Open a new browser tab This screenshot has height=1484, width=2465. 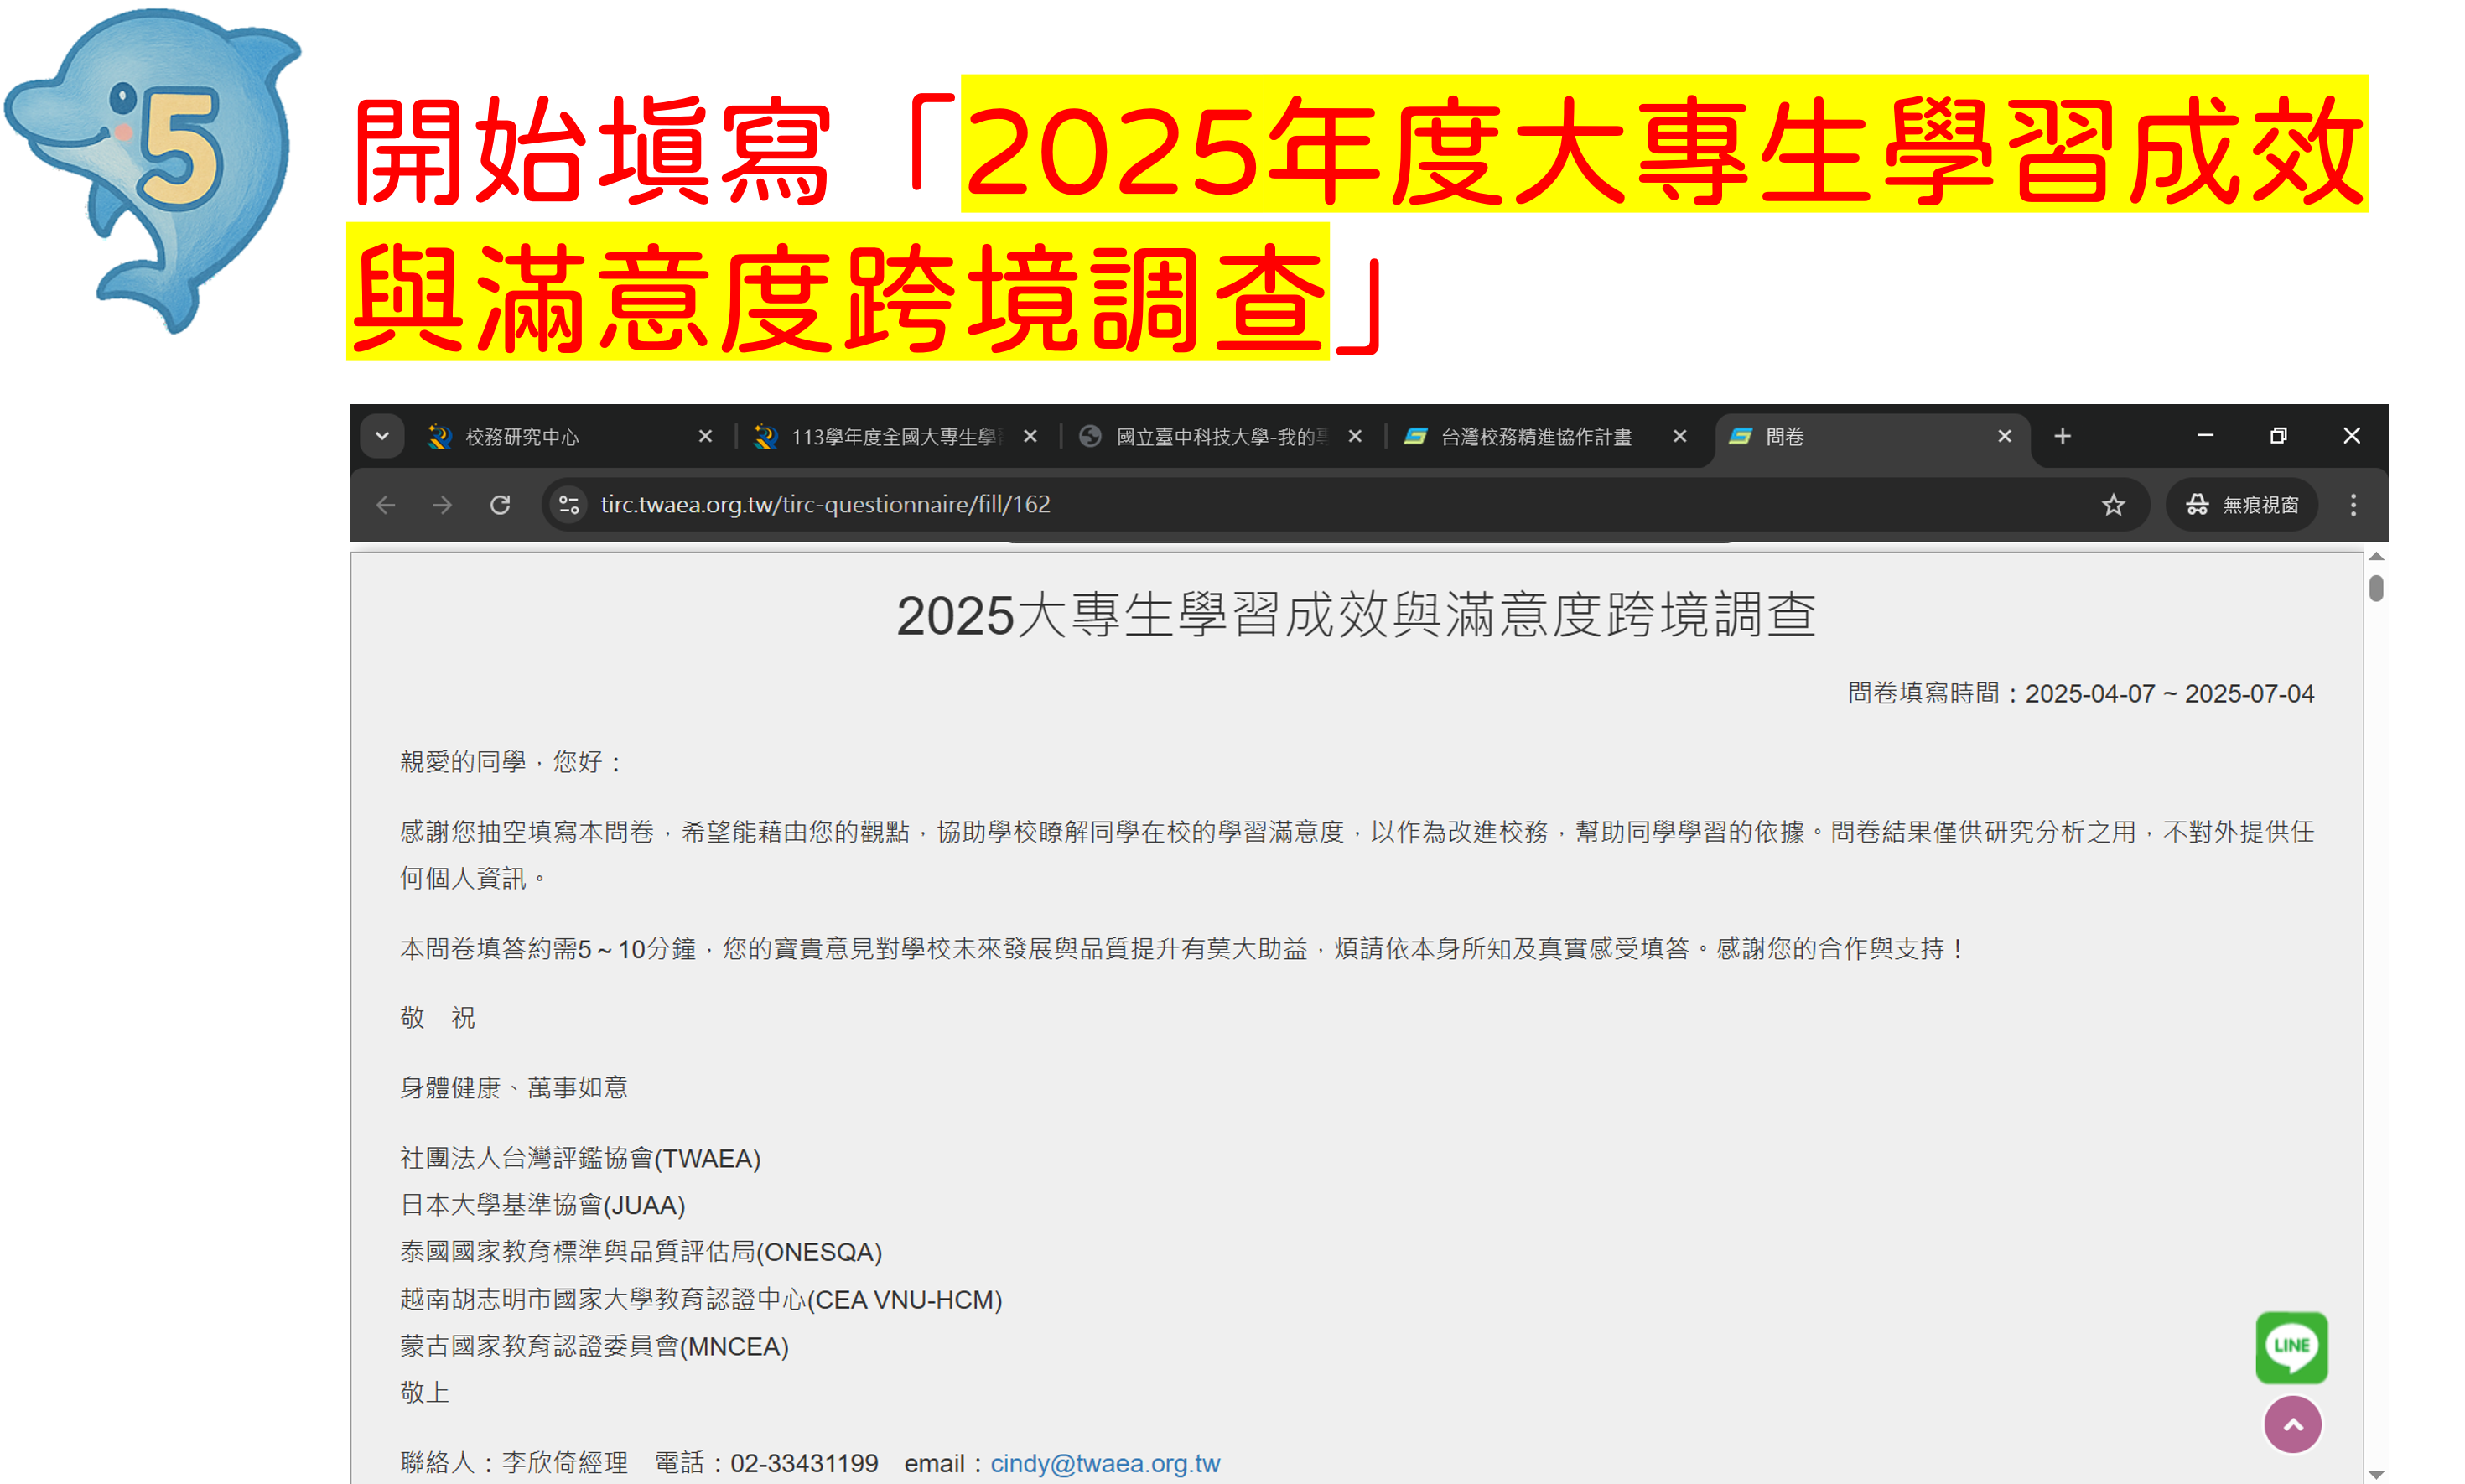[x=2062, y=436]
